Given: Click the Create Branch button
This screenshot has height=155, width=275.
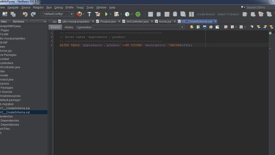Looking at the screenshot, I should click(206, 14).
